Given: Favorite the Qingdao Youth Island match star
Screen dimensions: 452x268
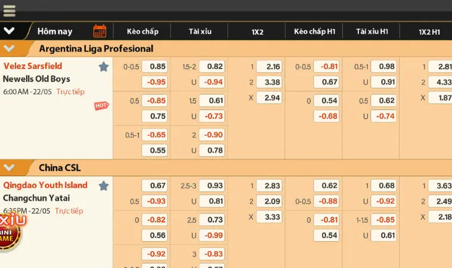Looking at the screenshot, I should (104, 186).
